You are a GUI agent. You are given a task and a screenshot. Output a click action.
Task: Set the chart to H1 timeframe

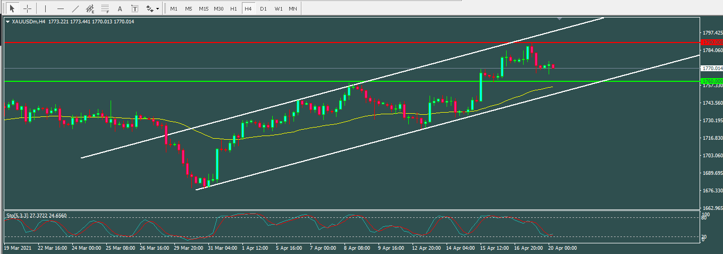(x=233, y=9)
